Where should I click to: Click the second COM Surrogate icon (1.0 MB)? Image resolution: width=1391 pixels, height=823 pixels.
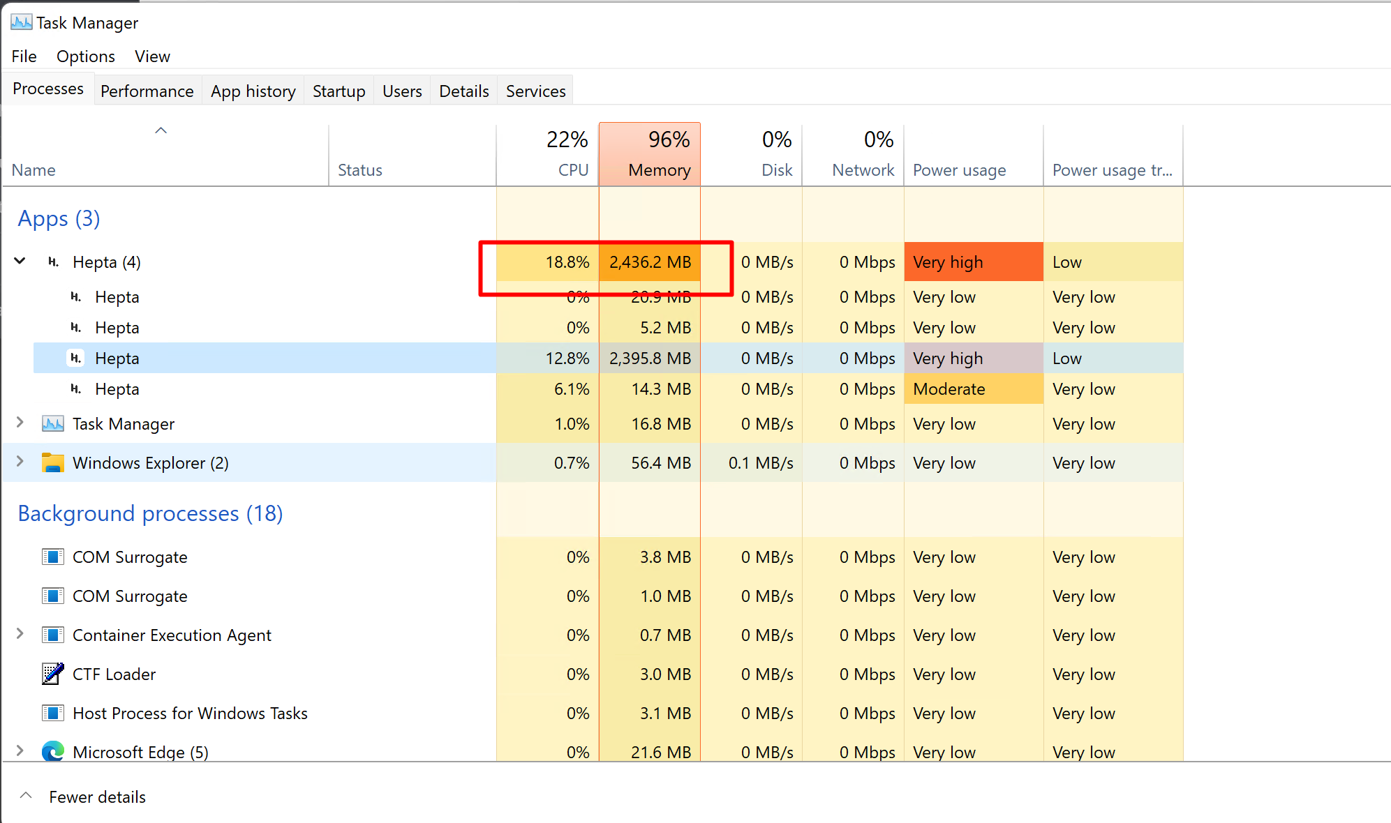[x=53, y=596]
